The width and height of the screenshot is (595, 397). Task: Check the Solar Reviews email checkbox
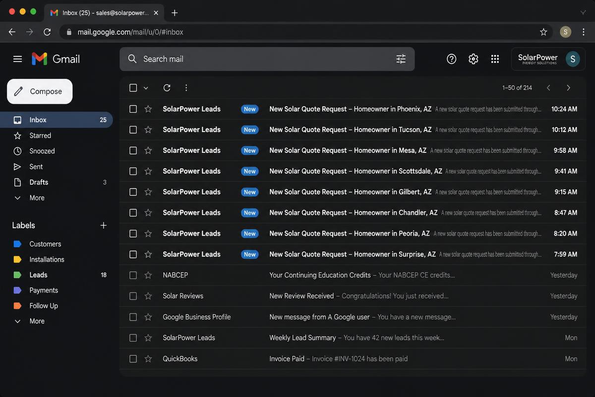pos(133,296)
